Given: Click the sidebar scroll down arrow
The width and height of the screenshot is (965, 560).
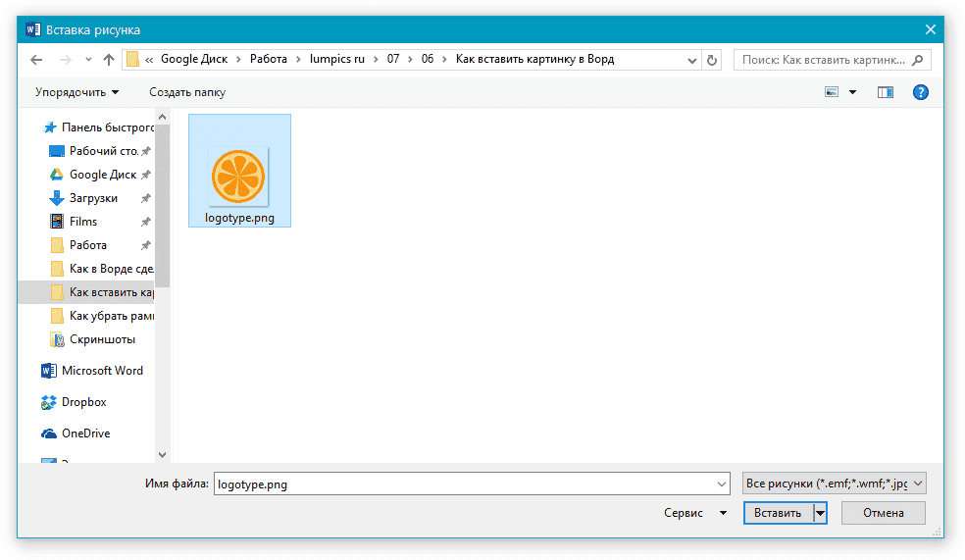Looking at the screenshot, I should [x=163, y=455].
